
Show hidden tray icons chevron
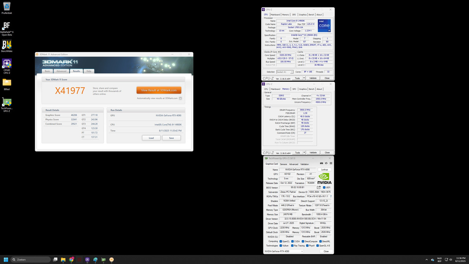(426, 260)
